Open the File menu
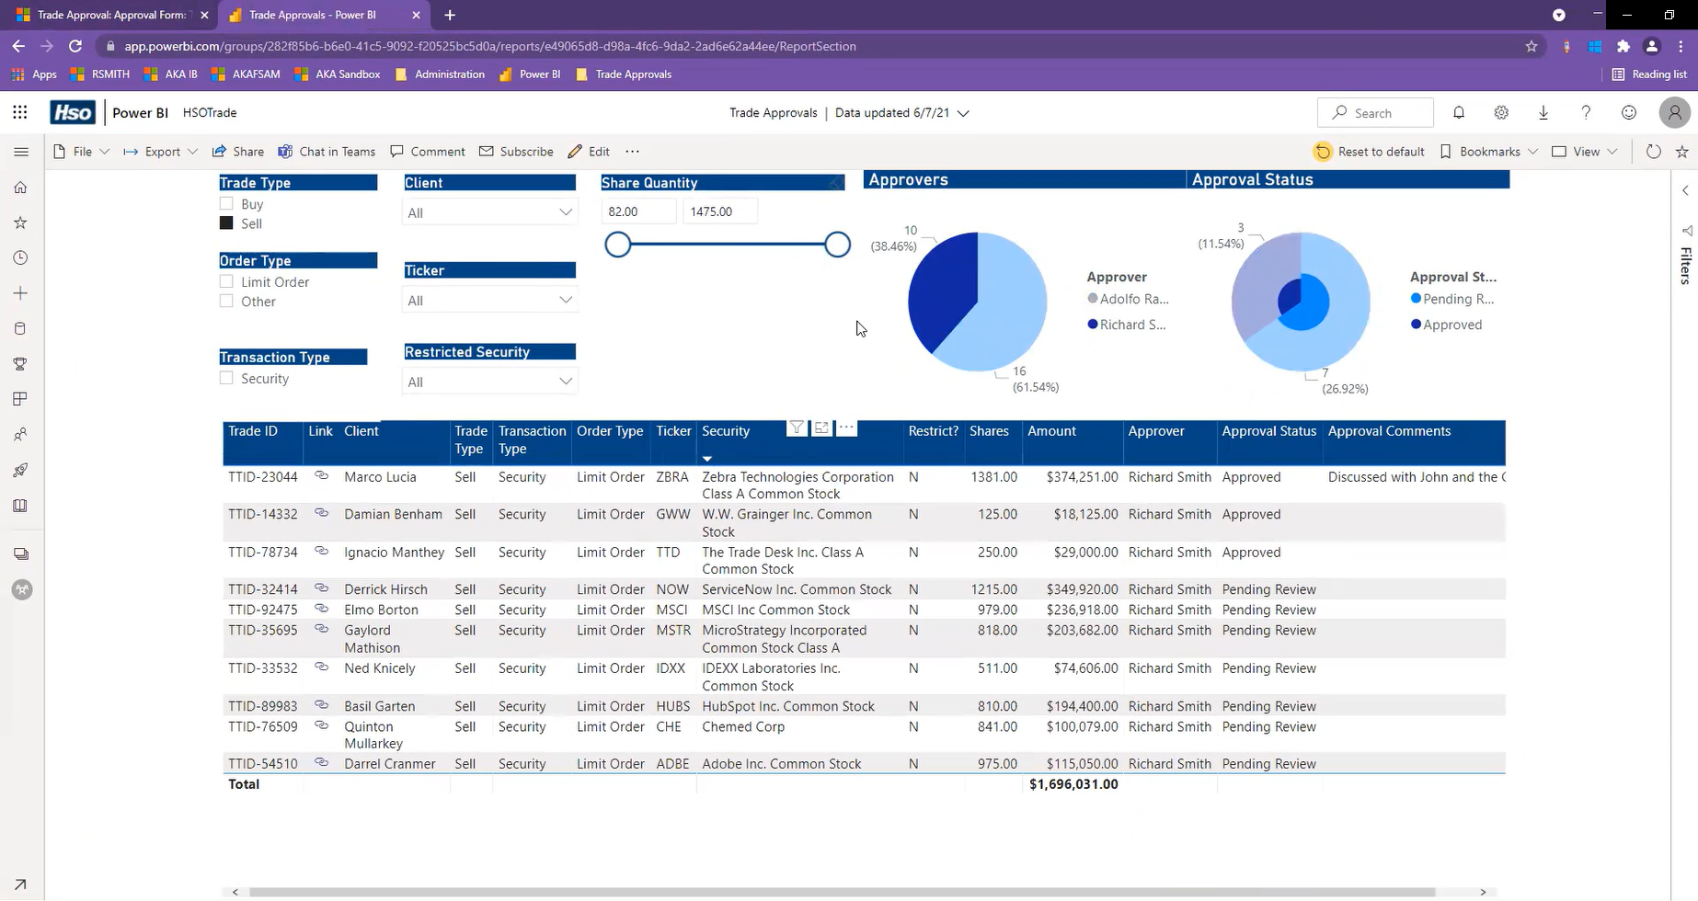Image resolution: width=1698 pixels, height=901 pixels. (x=81, y=152)
